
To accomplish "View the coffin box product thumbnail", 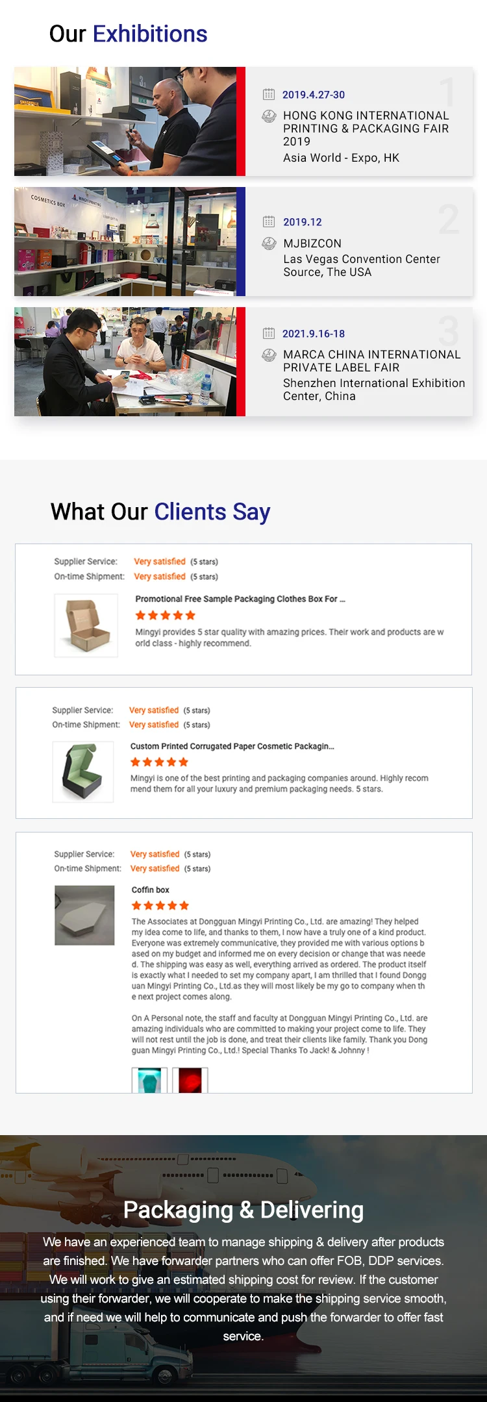I will 84,916.
